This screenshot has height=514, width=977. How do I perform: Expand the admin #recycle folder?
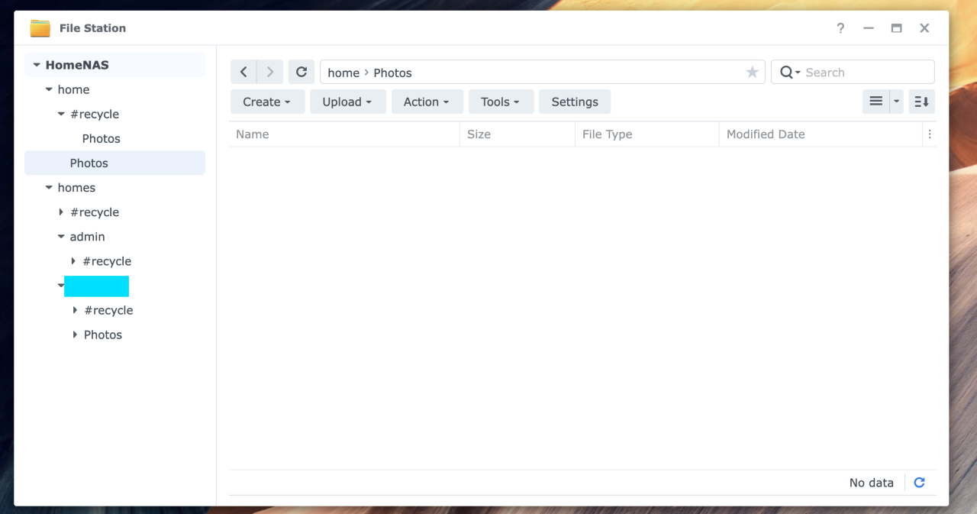click(73, 260)
